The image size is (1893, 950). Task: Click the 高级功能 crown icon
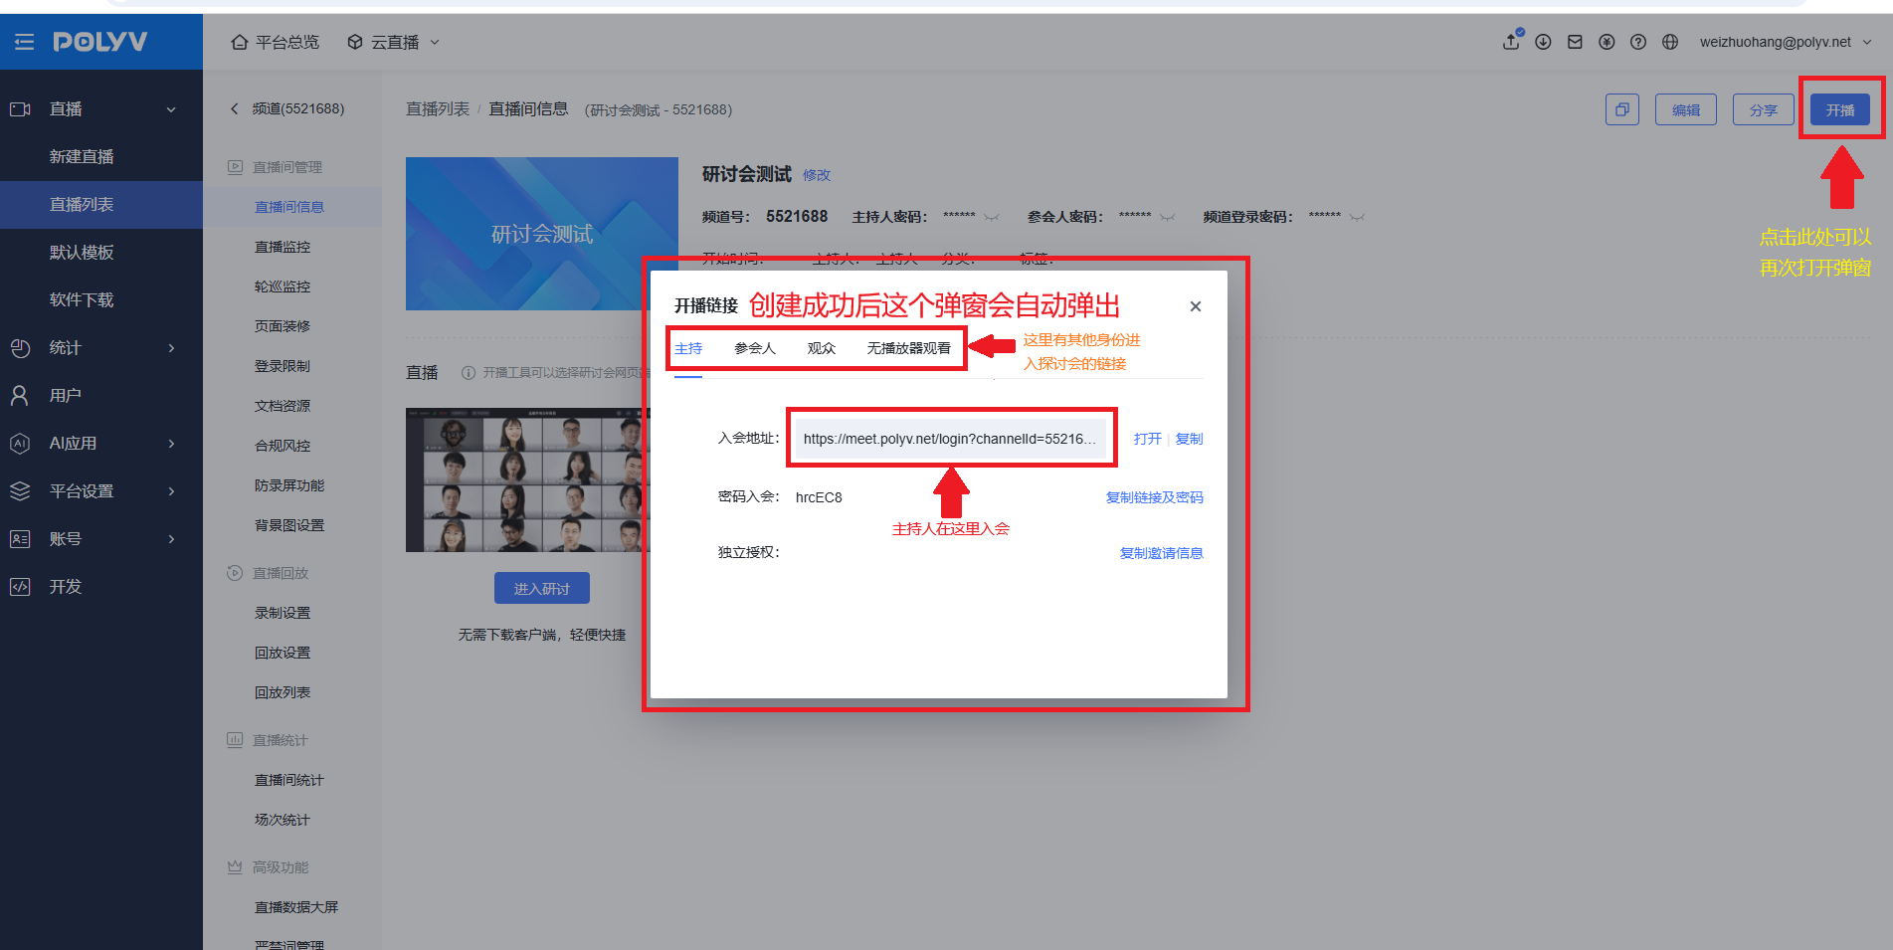click(x=235, y=867)
